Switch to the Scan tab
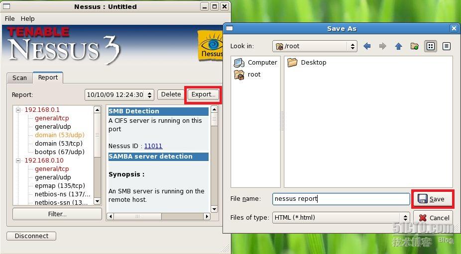This screenshot has width=461, height=254. pos(20,78)
